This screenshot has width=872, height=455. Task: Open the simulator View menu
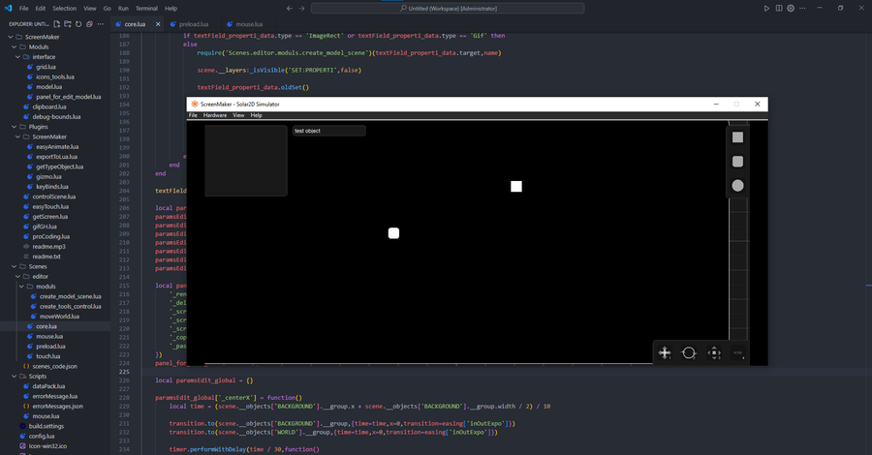pos(238,115)
